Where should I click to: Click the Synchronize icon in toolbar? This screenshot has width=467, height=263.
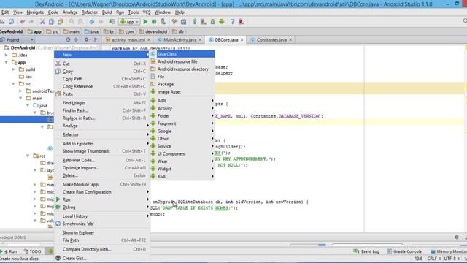(12, 22)
